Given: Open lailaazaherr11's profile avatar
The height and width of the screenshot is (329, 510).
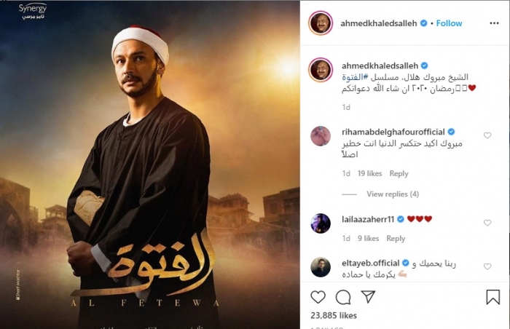Looking at the screenshot, I should [321, 223].
